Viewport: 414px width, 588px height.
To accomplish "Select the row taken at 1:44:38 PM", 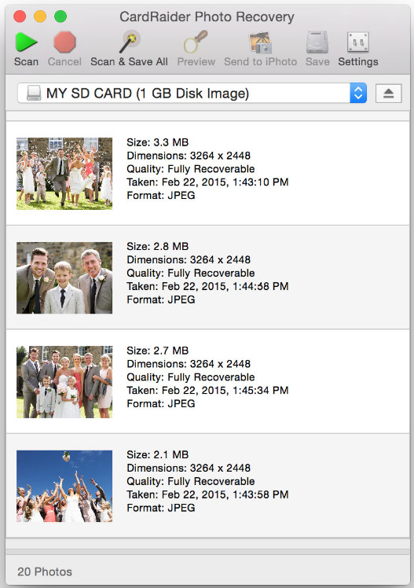I will click(x=207, y=277).
